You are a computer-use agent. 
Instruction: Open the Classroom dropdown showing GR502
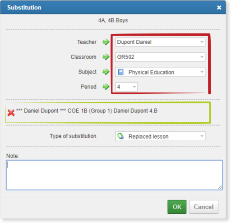click(x=160, y=57)
